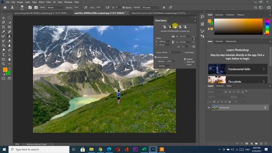Screen dimensions: 272x153
Task: Open the Image menu
Action: (20, 2)
